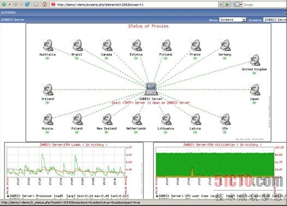Click the Ireland proxy dish icon
The image size is (287, 206).
(x=48, y=89)
